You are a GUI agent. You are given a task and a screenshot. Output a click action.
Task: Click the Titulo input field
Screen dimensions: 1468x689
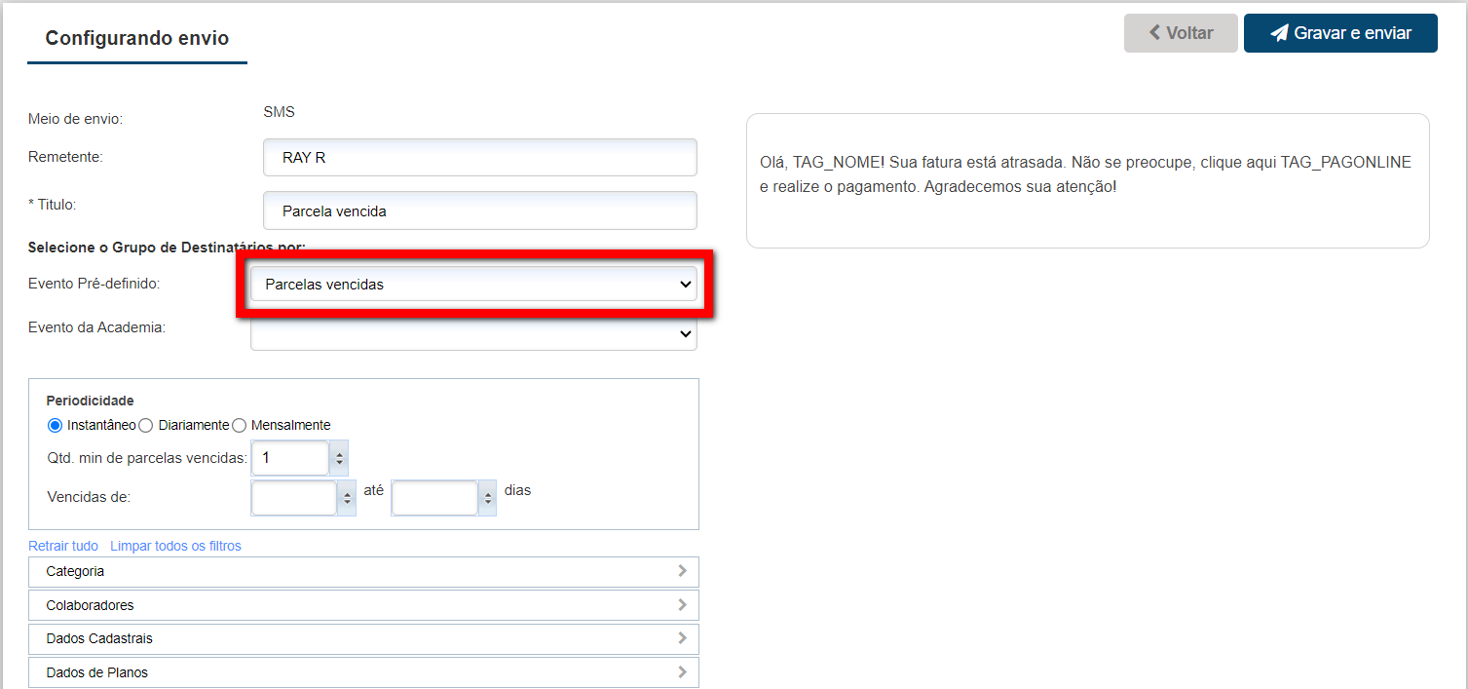(479, 211)
